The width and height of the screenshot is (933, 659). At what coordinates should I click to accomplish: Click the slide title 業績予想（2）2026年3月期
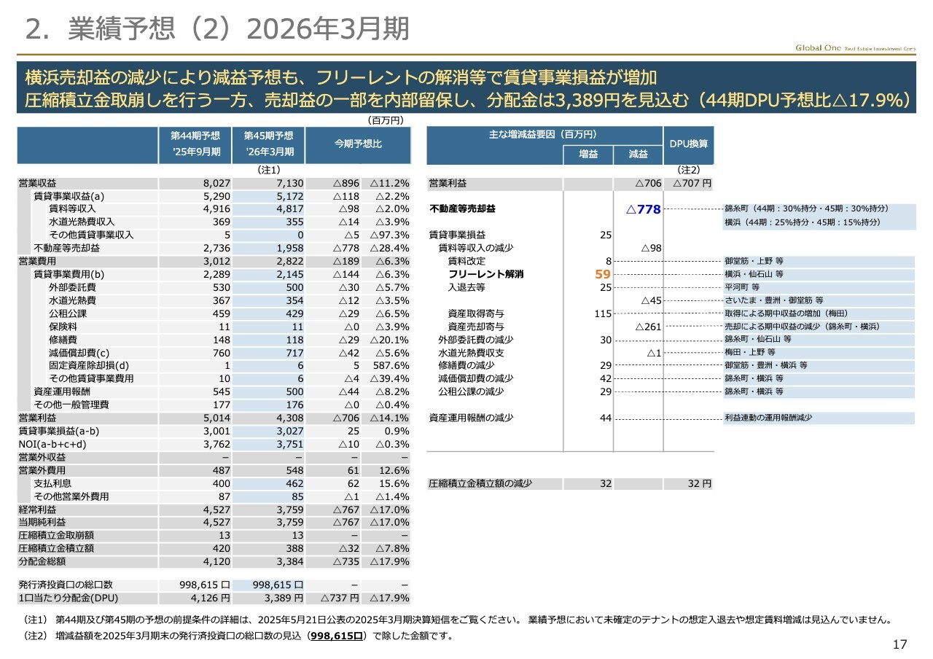(x=217, y=28)
